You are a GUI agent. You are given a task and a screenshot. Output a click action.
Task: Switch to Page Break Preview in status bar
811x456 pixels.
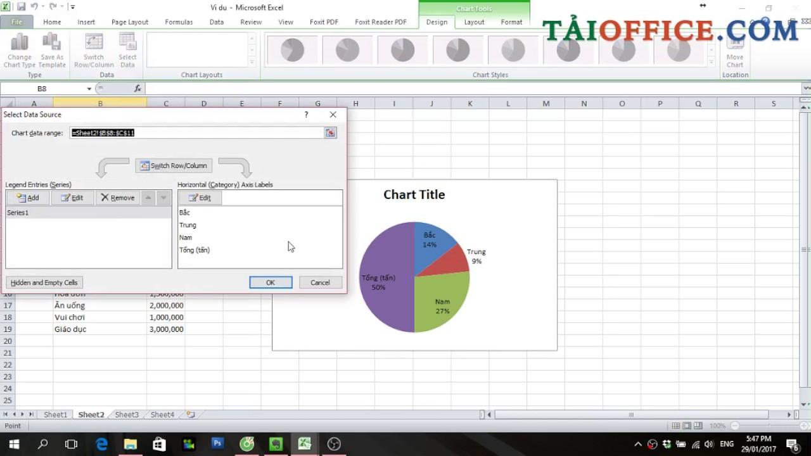tap(698, 426)
